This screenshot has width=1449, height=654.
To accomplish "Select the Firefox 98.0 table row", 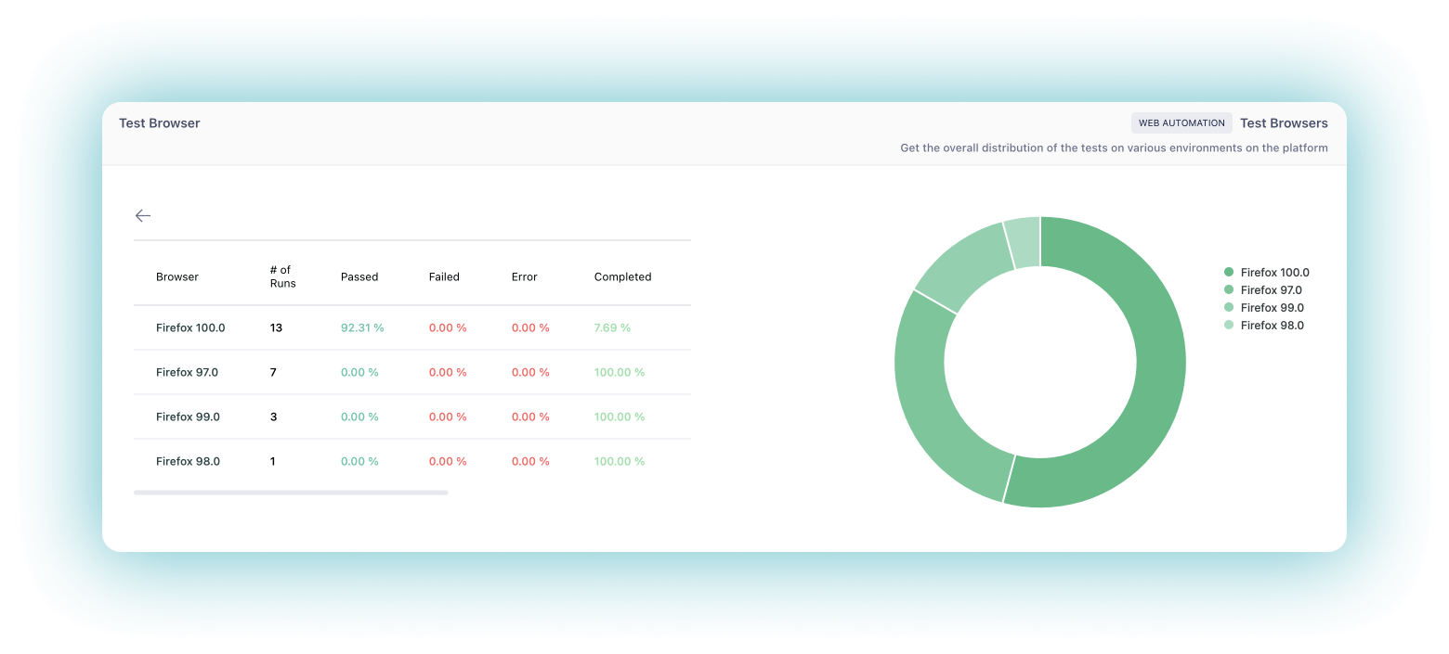I will coord(188,461).
